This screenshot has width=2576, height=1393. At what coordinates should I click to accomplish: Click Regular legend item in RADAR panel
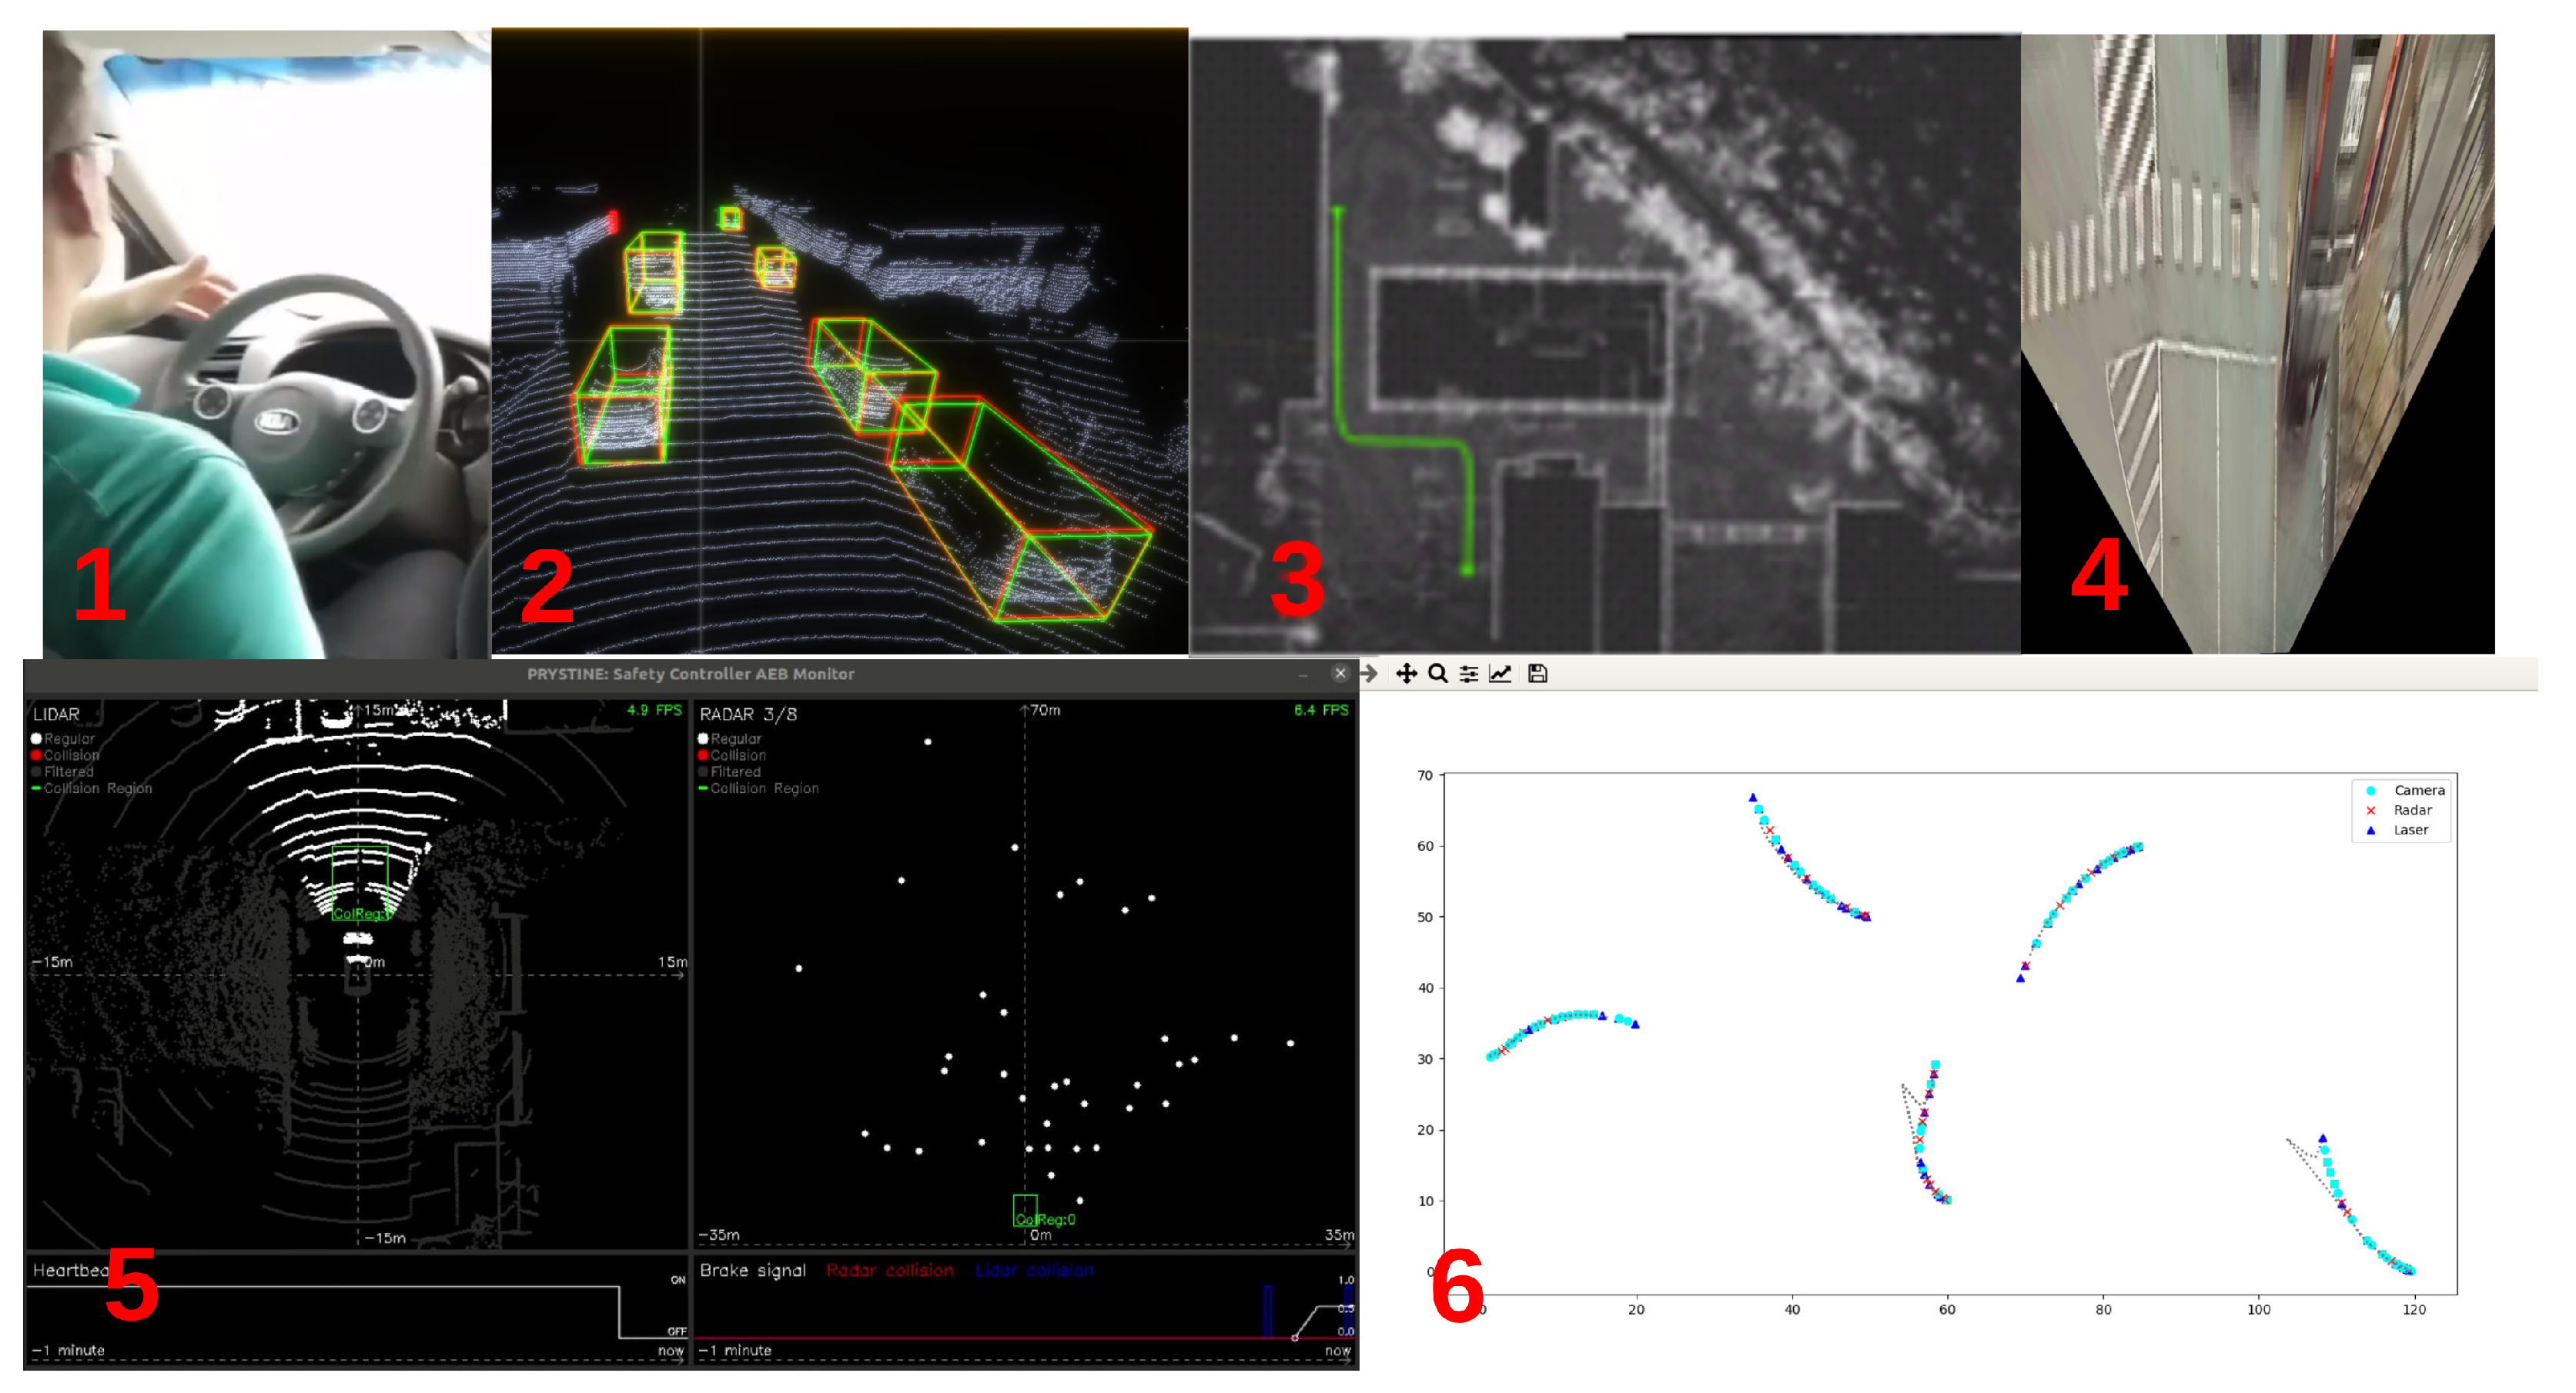[x=730, y=738]
